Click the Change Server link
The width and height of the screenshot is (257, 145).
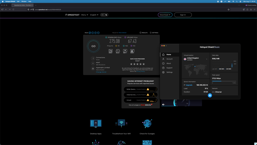click(x=101, y=72)
